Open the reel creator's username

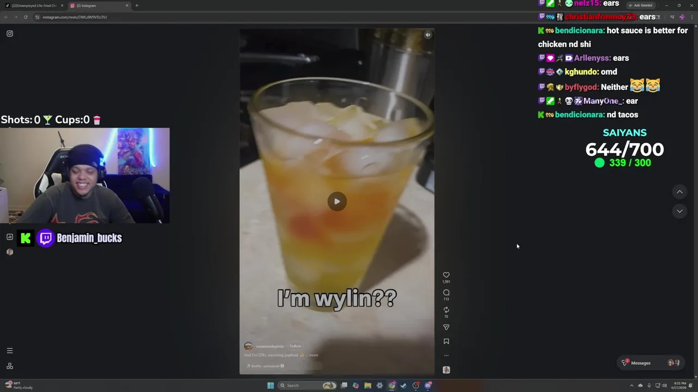coord(270,346)
